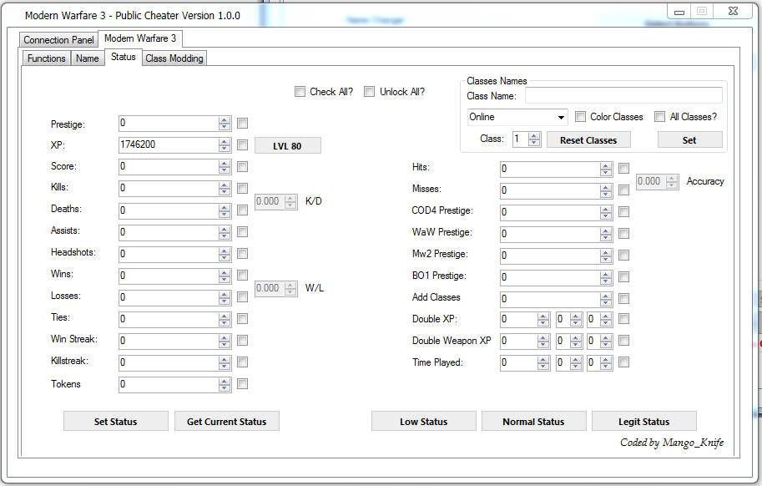The width and height of the screenshot is (762, 486).
Task: Click the Kills spinner arrows
Action: coord(224,188)
